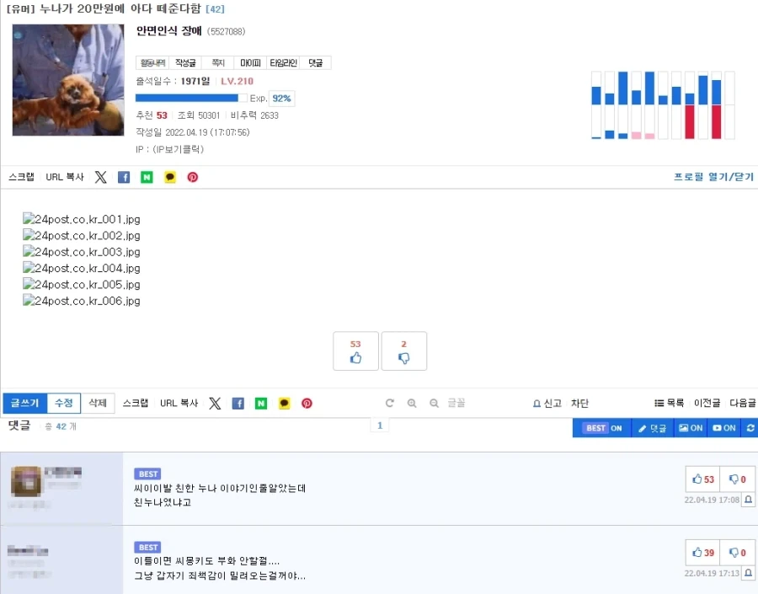Share to Pinterest from top share bar
The height and width of the screenshot is (594, 758).
192,177
